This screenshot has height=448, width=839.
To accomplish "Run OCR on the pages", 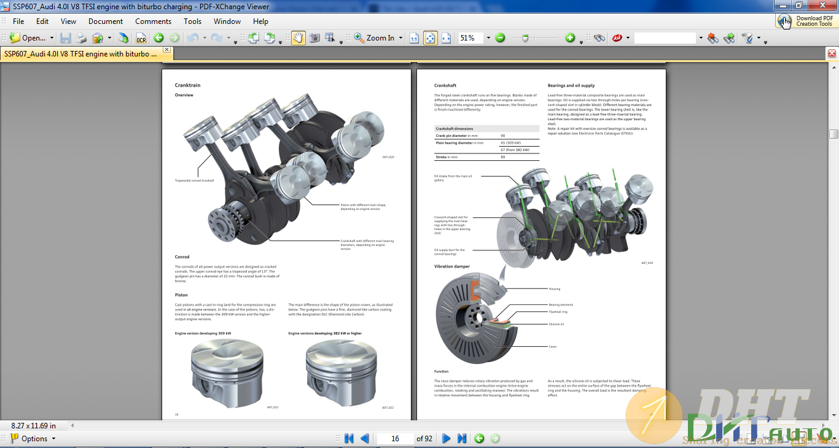I will pos(141,38).
